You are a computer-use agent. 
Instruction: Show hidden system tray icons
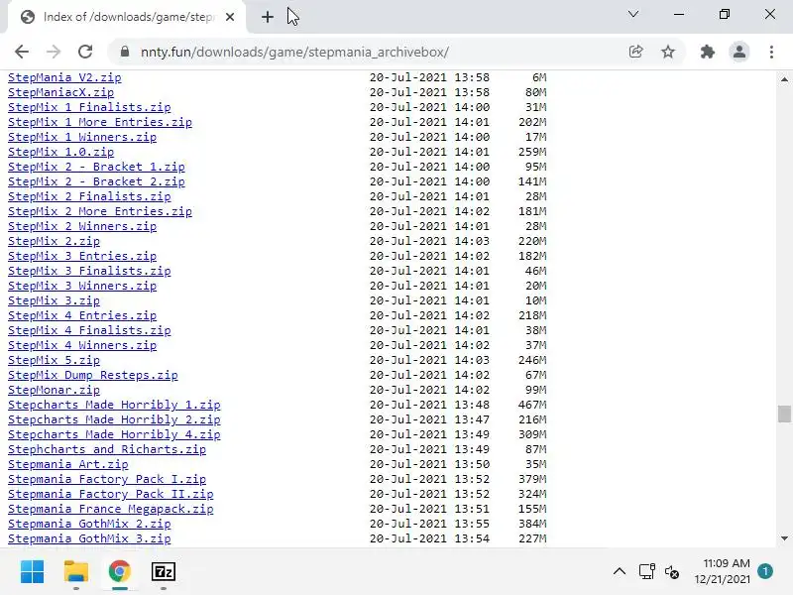[620, 572]
